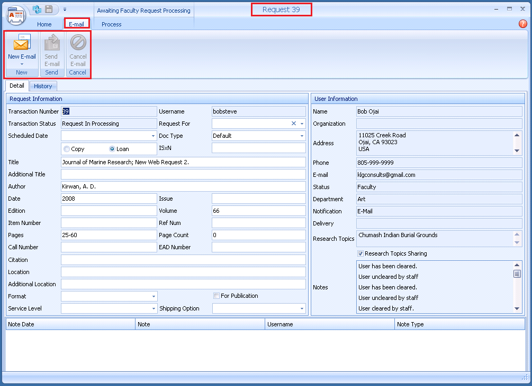Open the application menu icon top left
Viewport: 532px width, 386px height.
15,15
